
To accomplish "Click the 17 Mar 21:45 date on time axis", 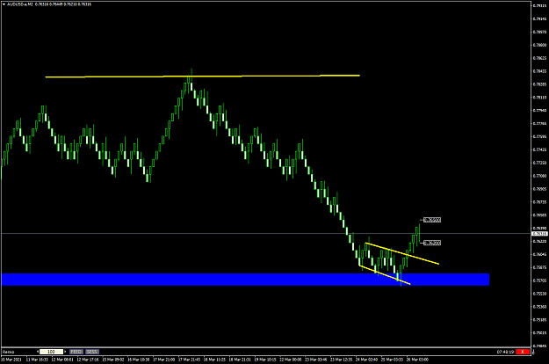I will pyautogui.click(x=190, y=360).
